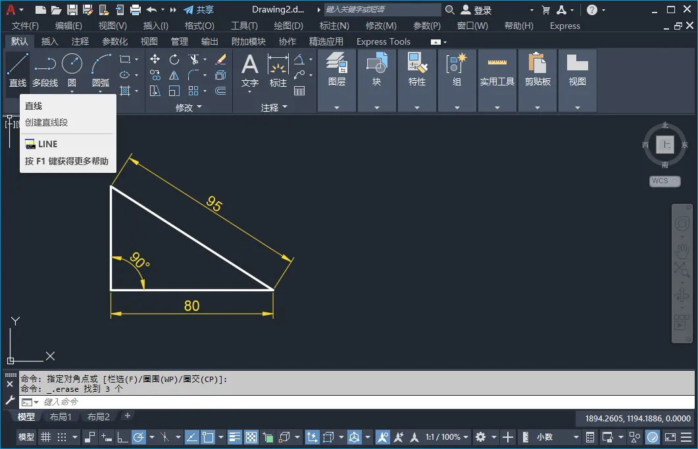Activate the Mirror tool
Screen dimensions: 698x449
coord(174,75)
